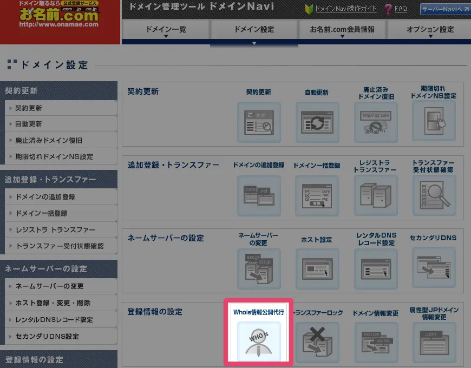Choose ホスト登録・変更・削除 in sidebar

(x=53, y=303)
